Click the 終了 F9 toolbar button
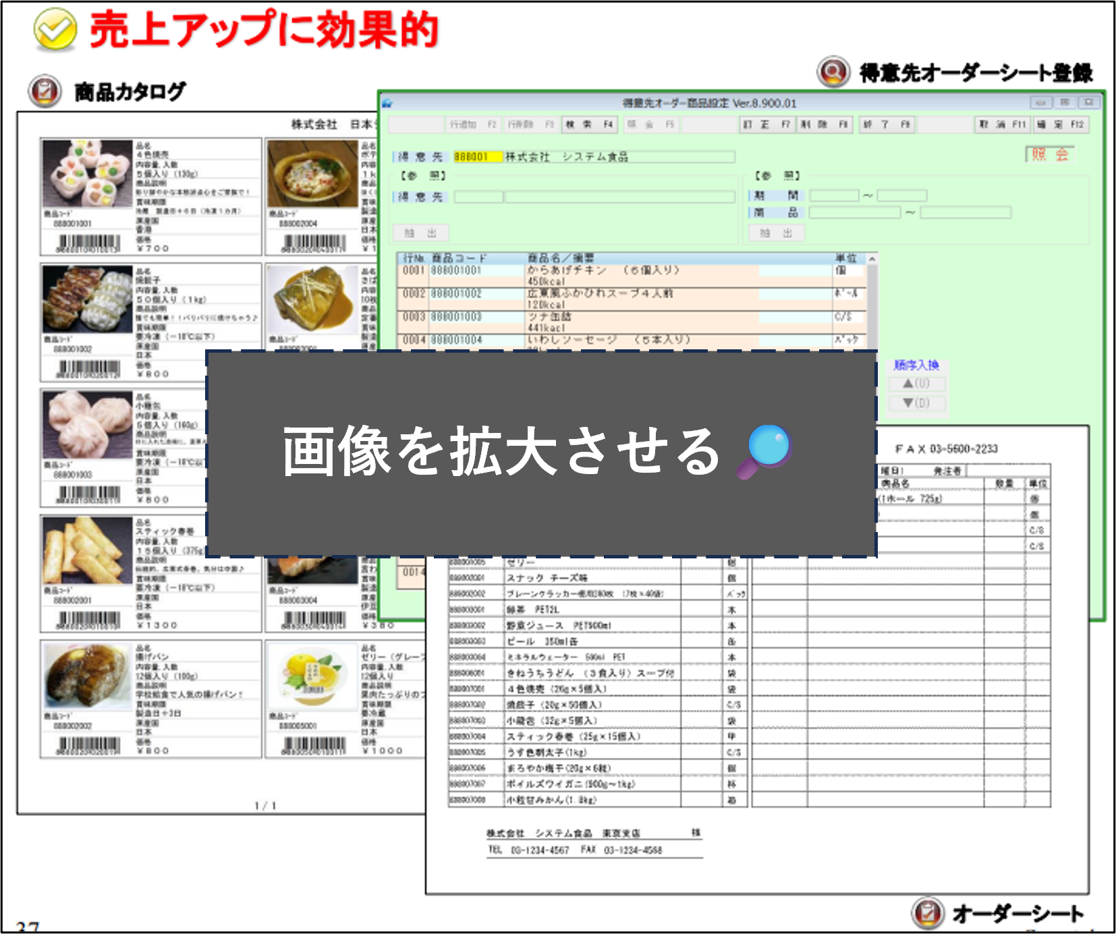Screen dimensions: 1116x934 pos(887,125)
